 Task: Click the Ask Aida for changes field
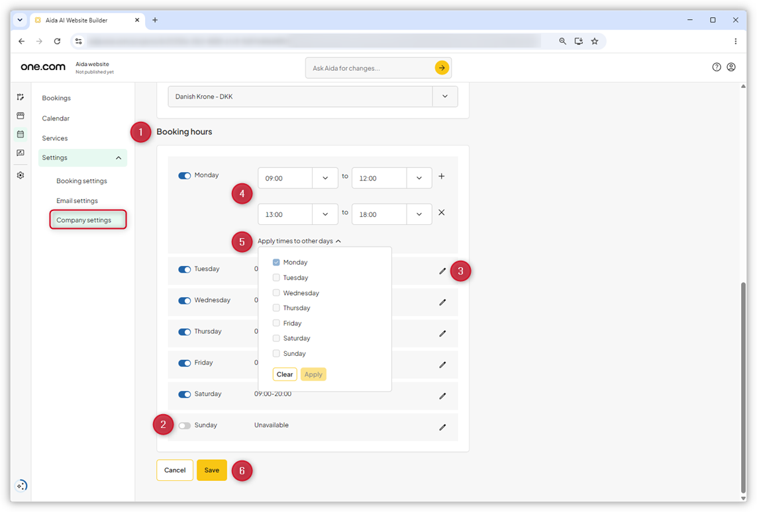(371, 68)
